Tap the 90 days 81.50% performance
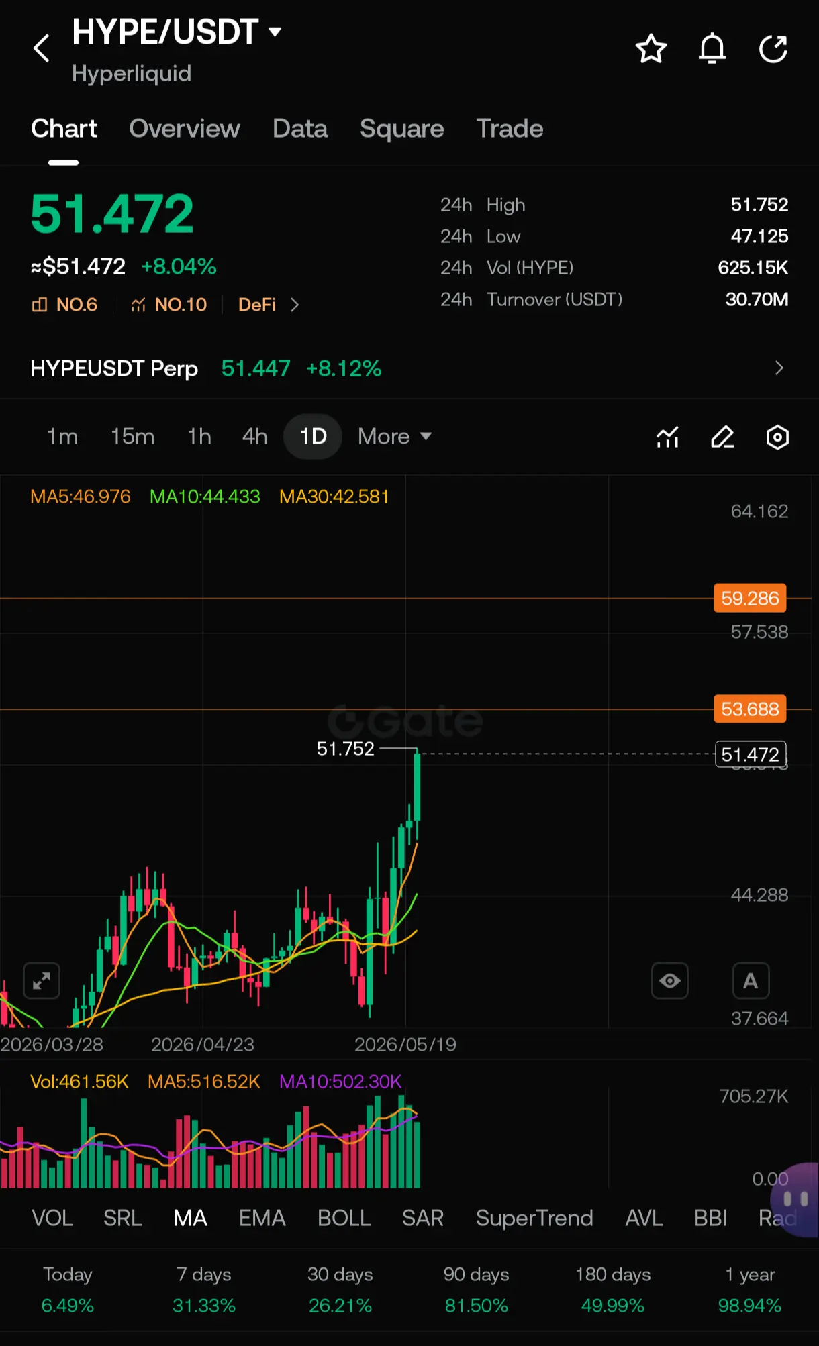Image resolution: width=819 pixels, height=1346 pixels. 477,1290
